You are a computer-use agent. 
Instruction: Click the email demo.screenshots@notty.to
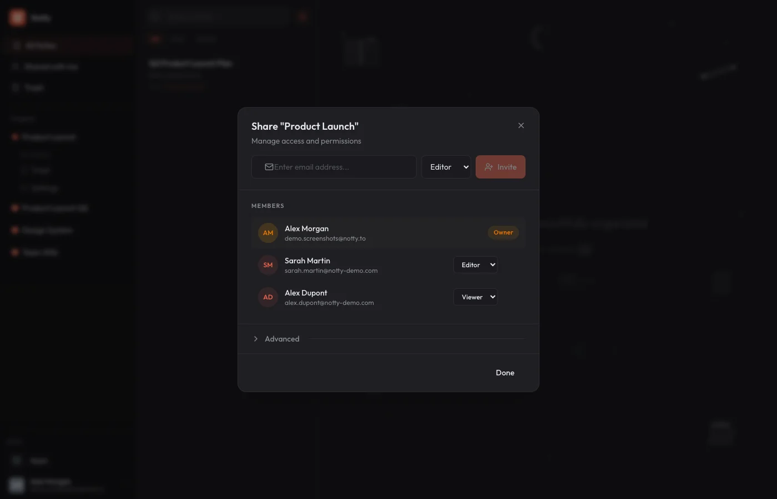[x=325, y=238]
